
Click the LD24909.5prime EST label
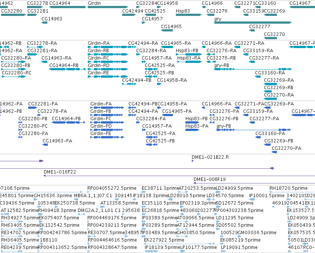(234, 188)
